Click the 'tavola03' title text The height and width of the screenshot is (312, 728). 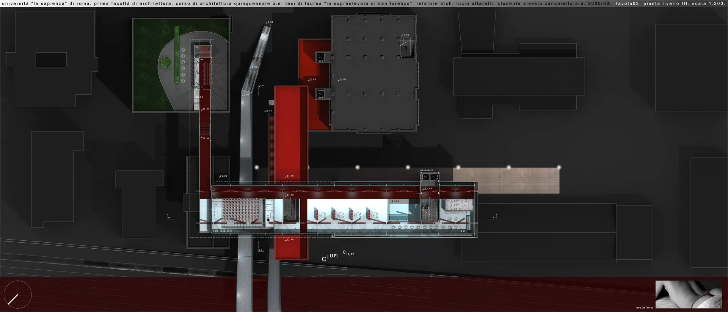[628, 3]
